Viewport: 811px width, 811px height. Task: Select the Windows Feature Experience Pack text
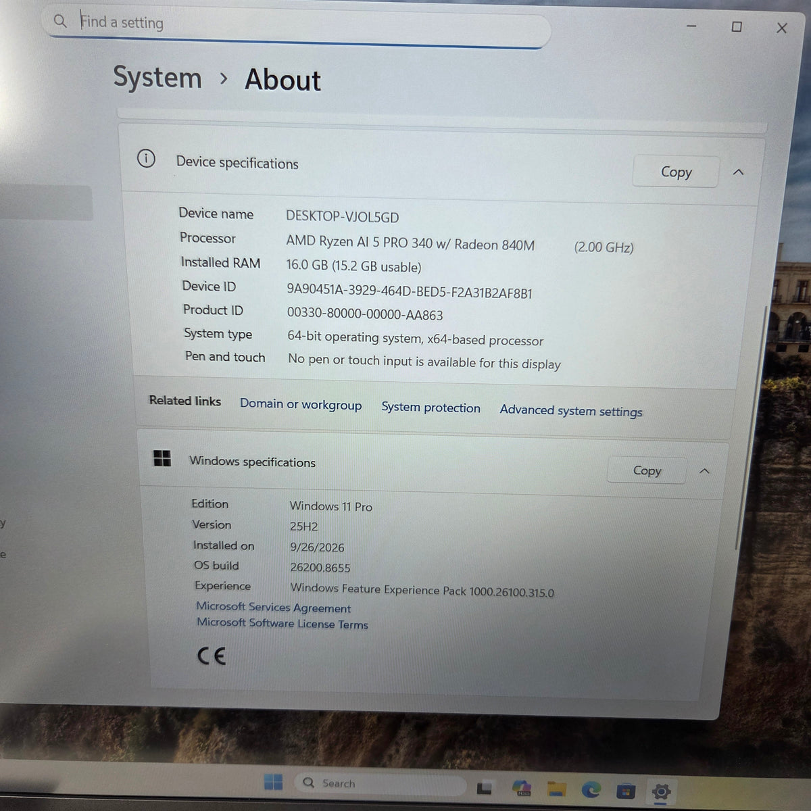point(422,590)
